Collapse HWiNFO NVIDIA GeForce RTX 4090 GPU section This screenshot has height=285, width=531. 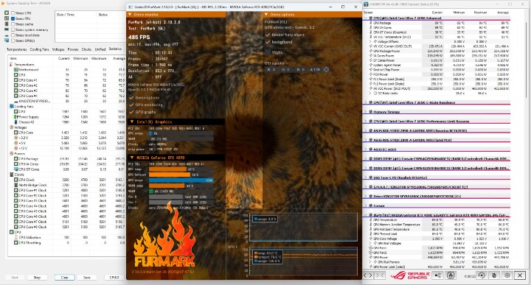[x=366, y=215]
